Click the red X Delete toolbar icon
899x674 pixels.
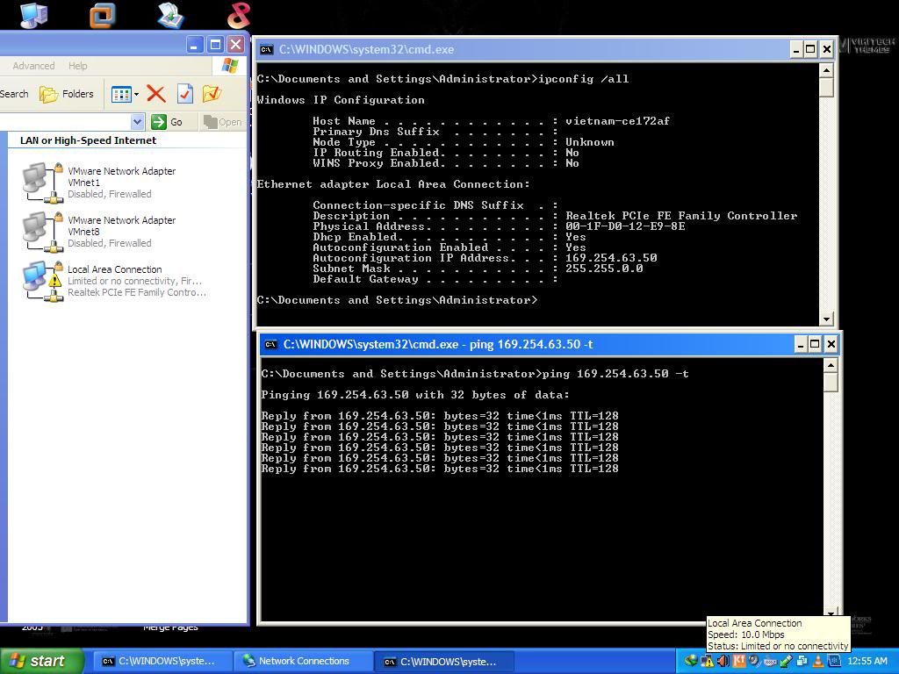click(156, 93)
